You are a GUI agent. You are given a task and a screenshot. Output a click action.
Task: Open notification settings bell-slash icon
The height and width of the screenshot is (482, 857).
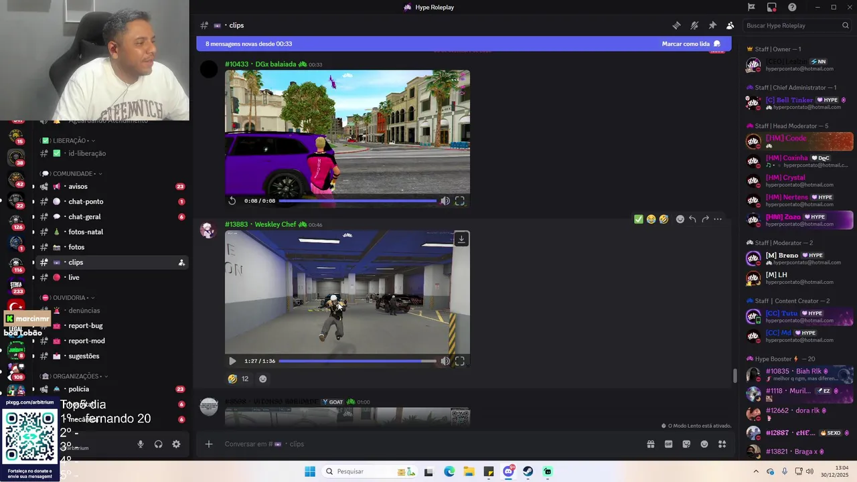coord(694,25)
